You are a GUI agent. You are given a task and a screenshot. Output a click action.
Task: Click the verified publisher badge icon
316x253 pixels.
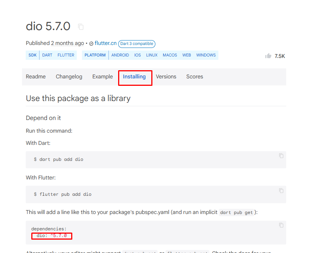click(91, 43)
